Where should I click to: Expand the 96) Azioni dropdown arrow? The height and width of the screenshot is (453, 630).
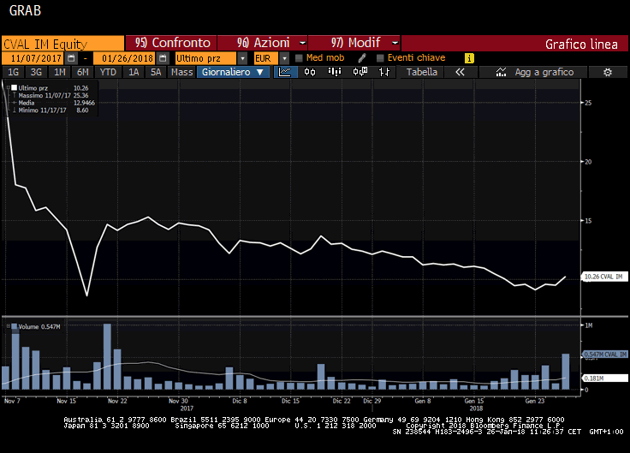pyautogui.click(x=302, y=43)
